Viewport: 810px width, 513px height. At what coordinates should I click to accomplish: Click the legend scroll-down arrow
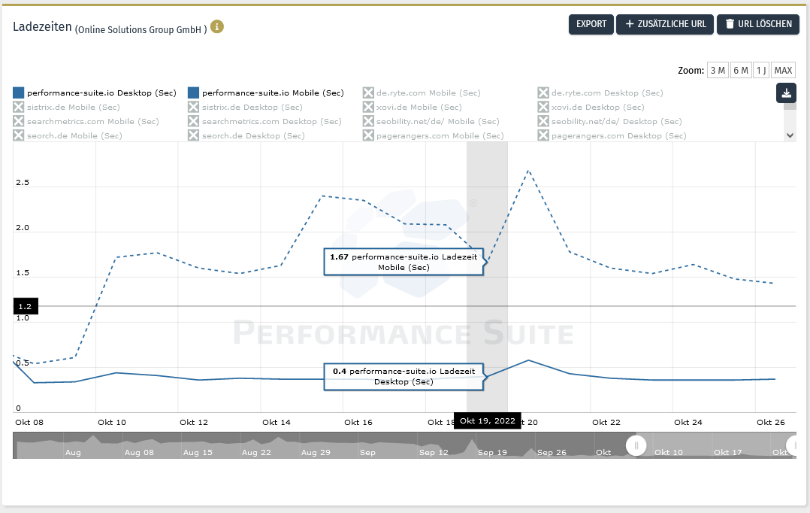790,135
